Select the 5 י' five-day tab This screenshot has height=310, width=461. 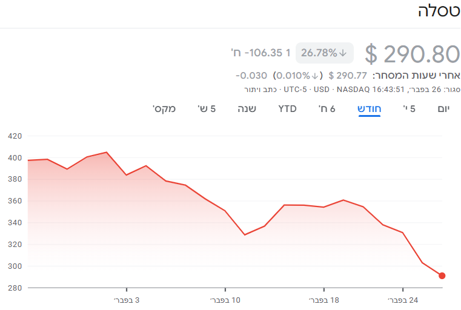point(410,109)
